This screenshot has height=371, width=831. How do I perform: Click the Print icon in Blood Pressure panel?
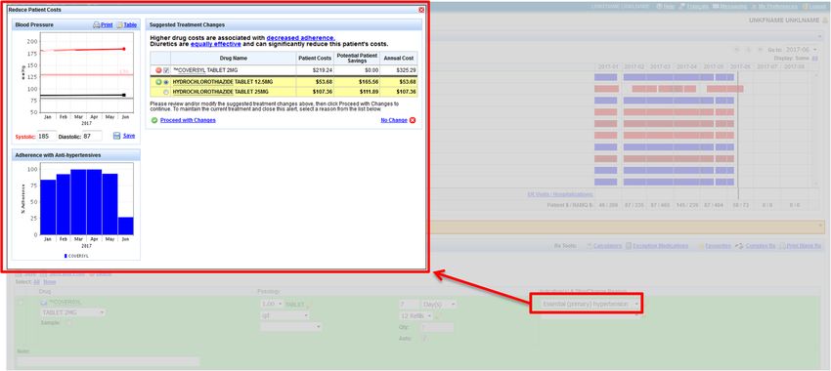[97, 24]
